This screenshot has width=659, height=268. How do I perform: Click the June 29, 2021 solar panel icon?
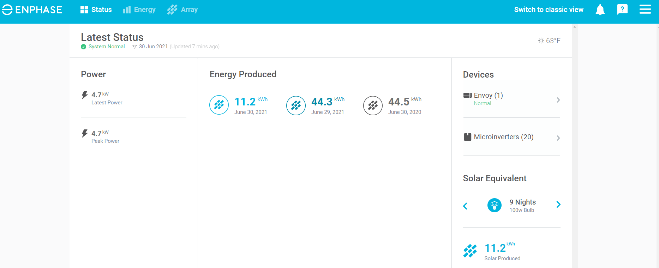pyautogui.click(x=296, y=105)
